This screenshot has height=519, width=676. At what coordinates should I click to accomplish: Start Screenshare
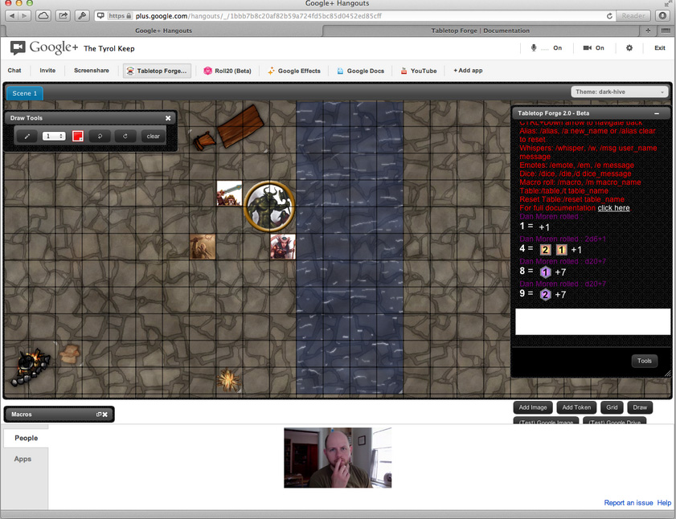tap(92, 70)
